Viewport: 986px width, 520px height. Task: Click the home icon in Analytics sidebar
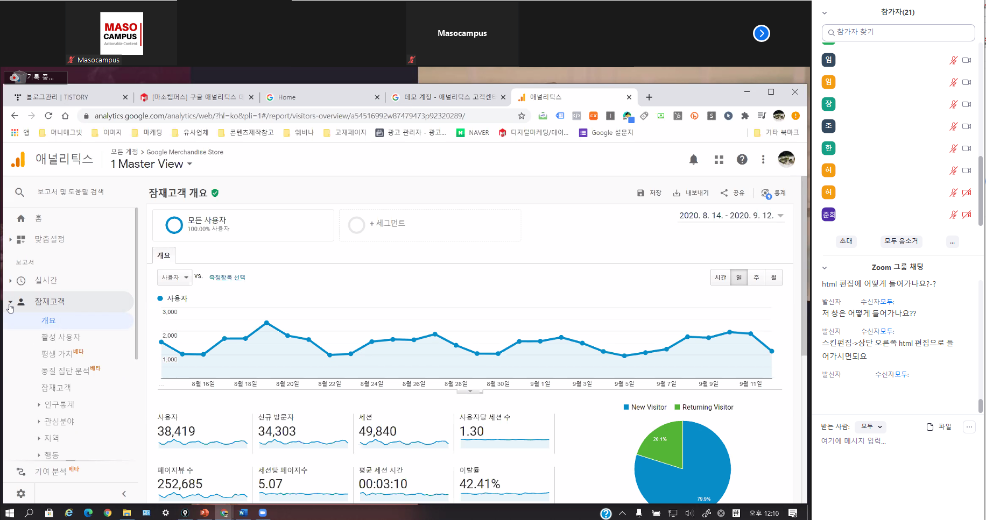[21, 218]
